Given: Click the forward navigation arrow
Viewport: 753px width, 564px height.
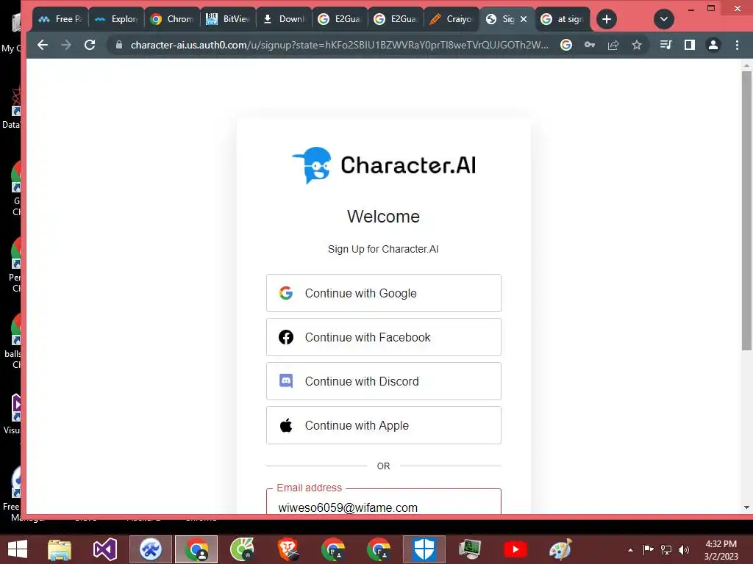Looking at the screenshot, I should point(66,45).
